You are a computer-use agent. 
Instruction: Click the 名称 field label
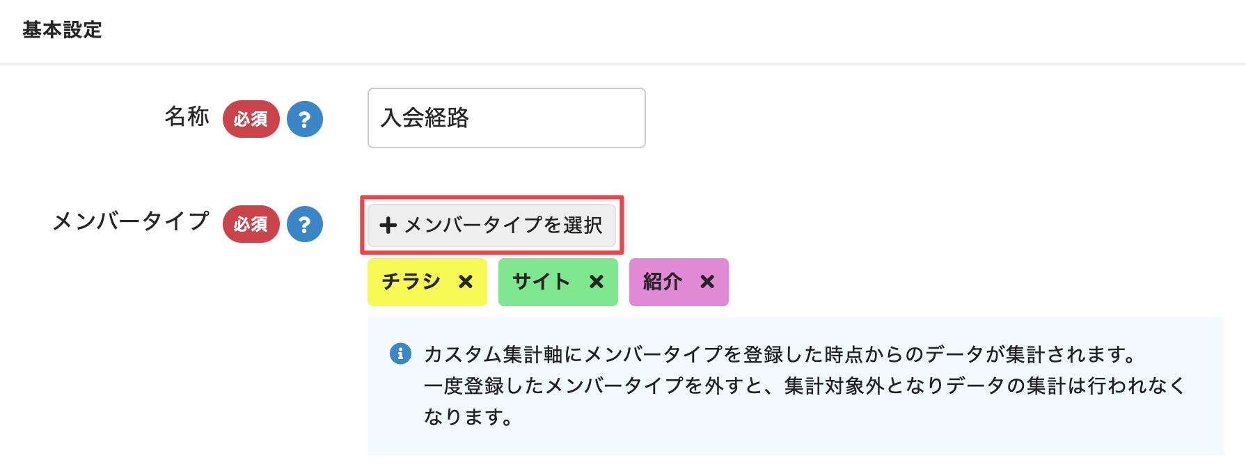(187, 116)
